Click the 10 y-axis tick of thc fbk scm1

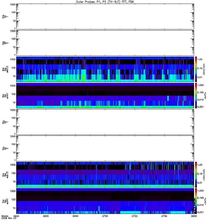14,208
